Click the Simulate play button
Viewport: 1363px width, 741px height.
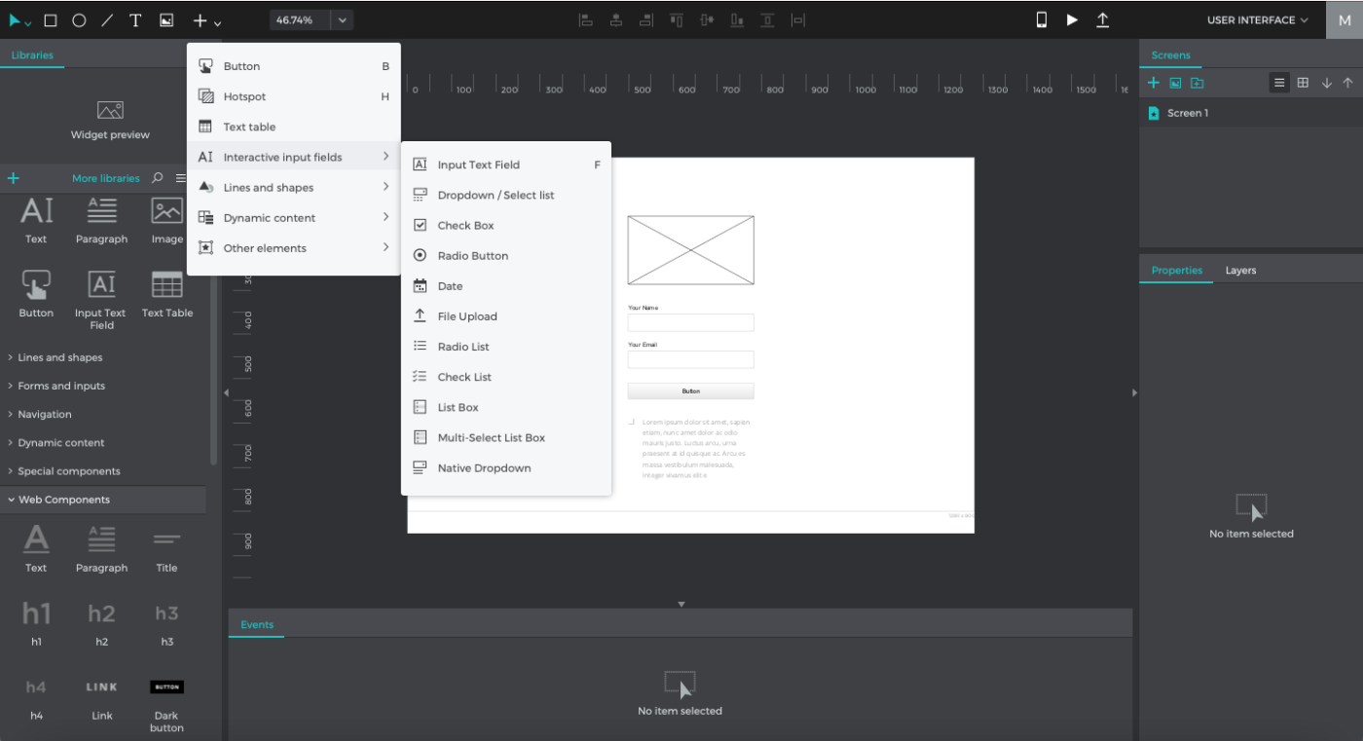[1072, 19]
